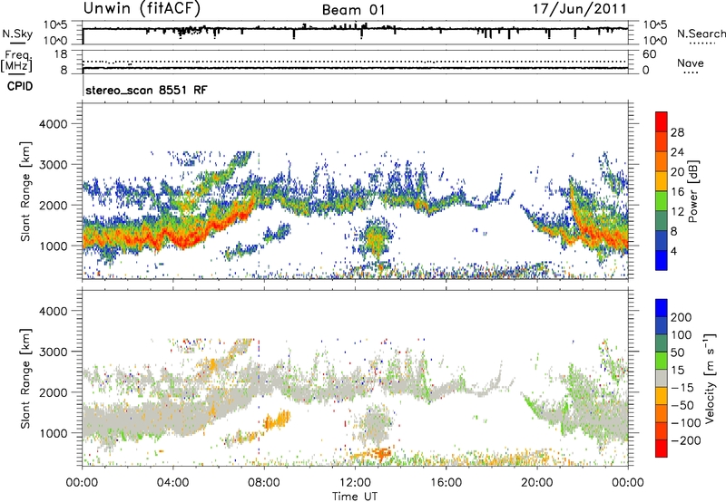The width and height of the screenshot is (726, 502).
Task: Select the "Power [dB]" colorbar title
Action: point(692,191)
